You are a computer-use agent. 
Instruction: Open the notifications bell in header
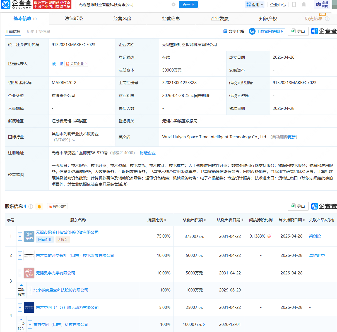coord(304,4)
